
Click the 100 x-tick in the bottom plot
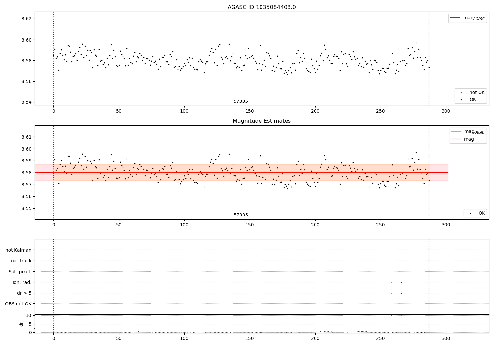tap(184, 339)
